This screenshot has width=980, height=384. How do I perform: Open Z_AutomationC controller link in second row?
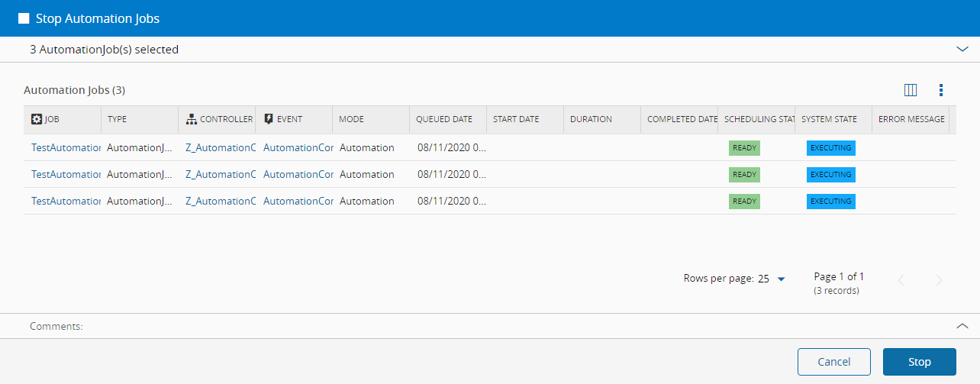click(x=221, y=174)
